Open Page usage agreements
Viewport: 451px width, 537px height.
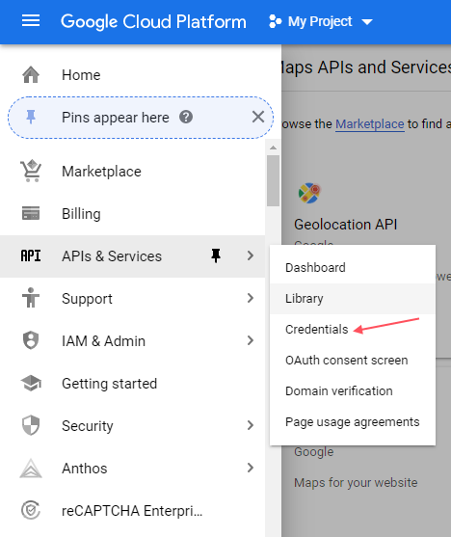point(353,422)
